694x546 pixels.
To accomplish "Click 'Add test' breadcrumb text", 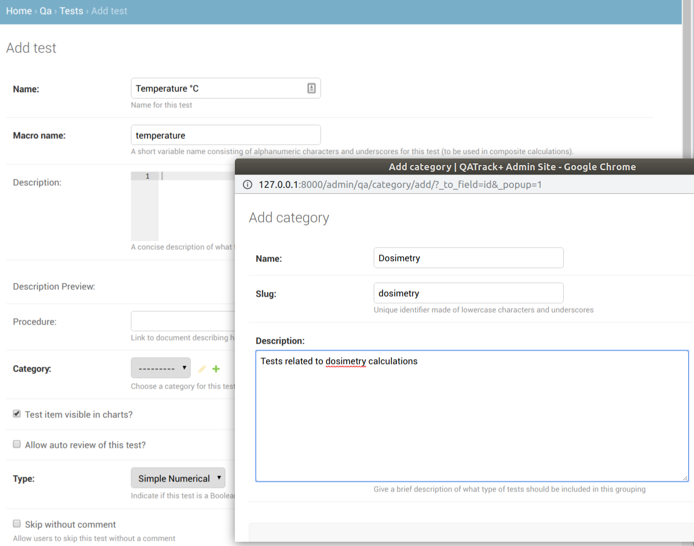I will pos(109,11).
